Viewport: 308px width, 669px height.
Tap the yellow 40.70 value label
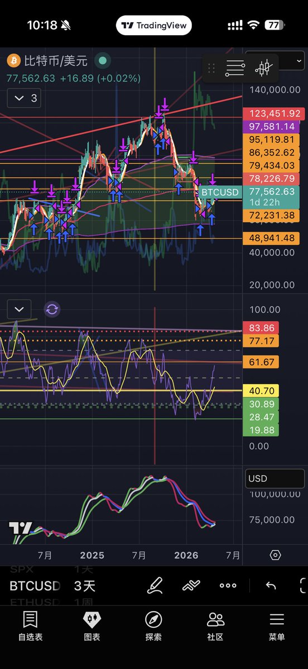click(261, 391)
